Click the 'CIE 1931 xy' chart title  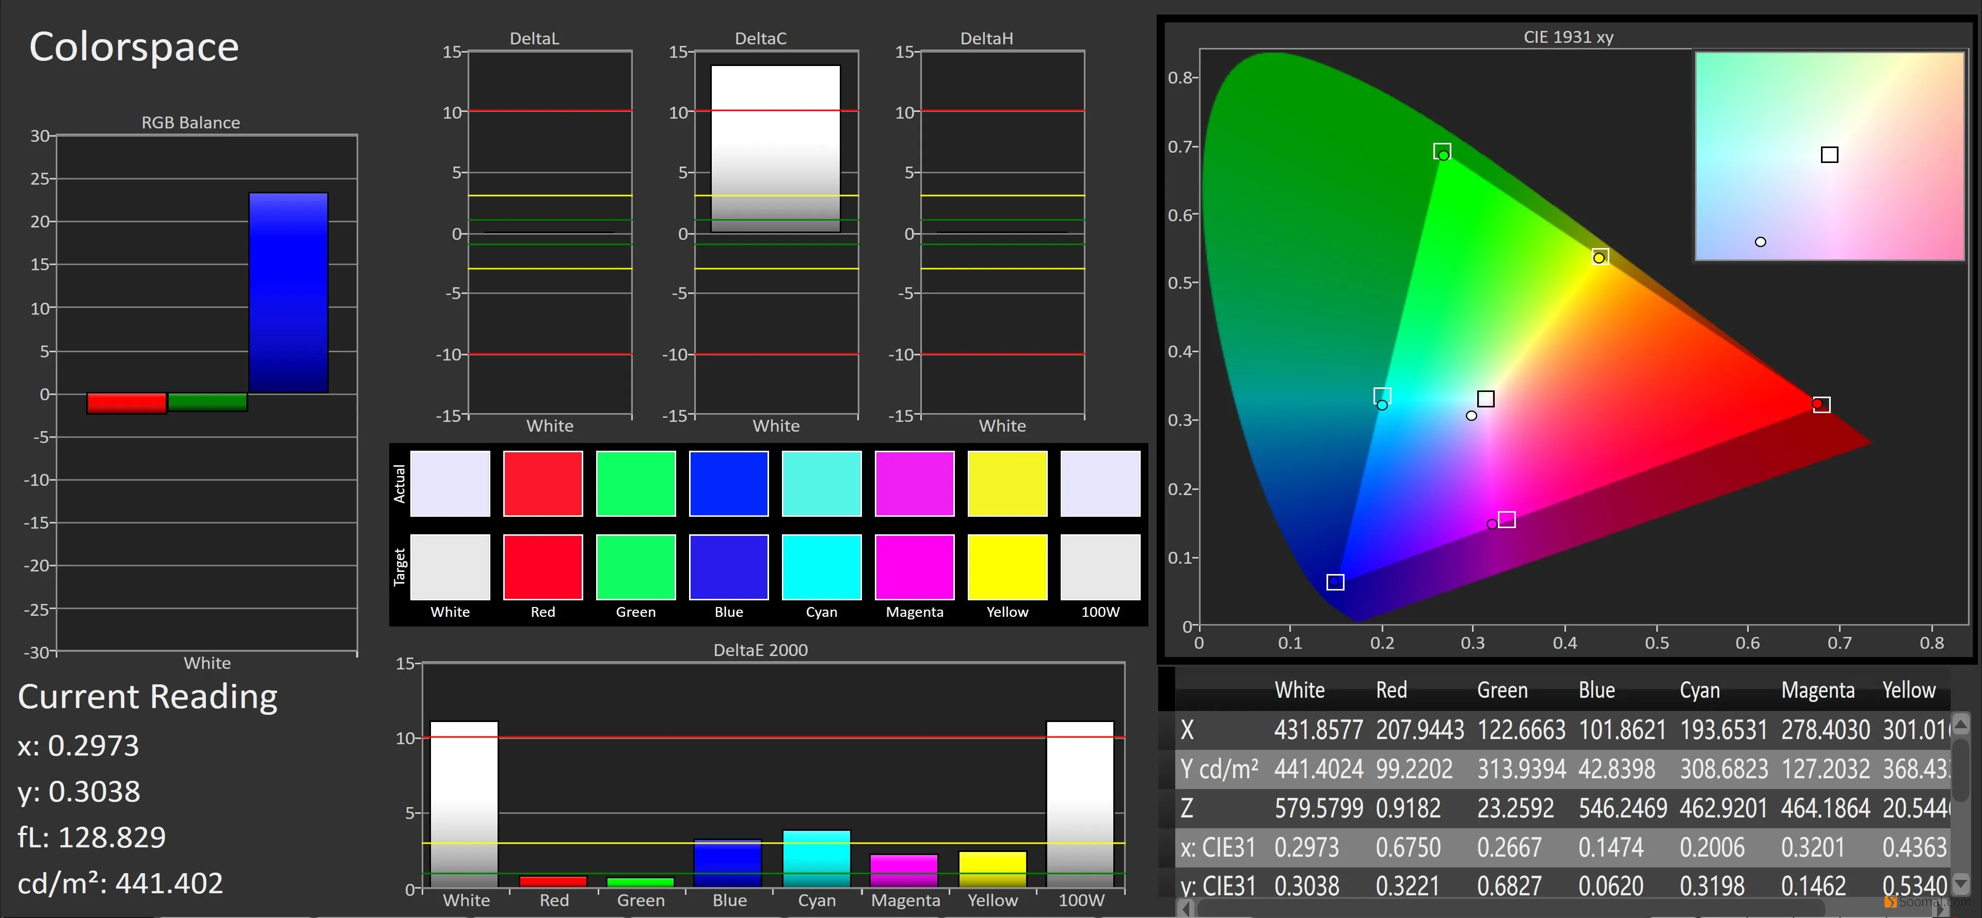pos(1568,37)
